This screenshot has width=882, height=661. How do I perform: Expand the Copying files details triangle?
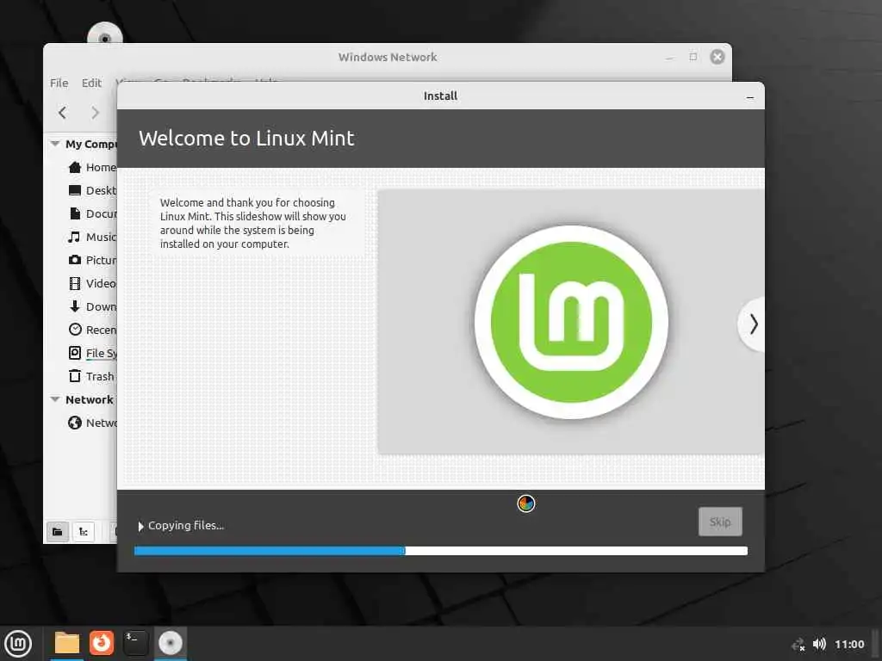(140, 526)
